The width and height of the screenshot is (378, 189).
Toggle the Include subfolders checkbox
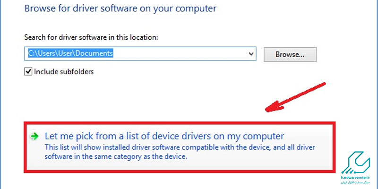[28, 72]
